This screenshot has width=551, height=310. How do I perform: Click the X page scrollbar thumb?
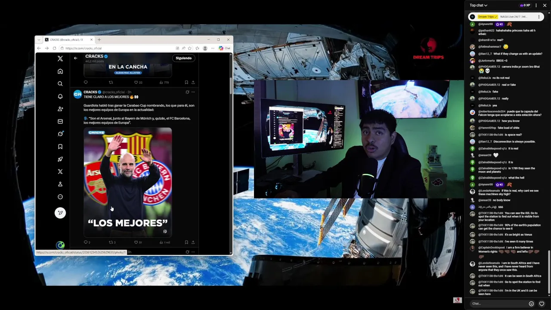click(231, 86)
